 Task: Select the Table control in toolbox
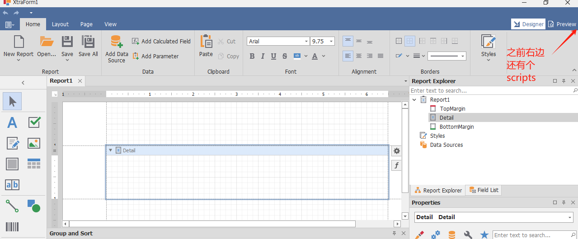[34, 164]
